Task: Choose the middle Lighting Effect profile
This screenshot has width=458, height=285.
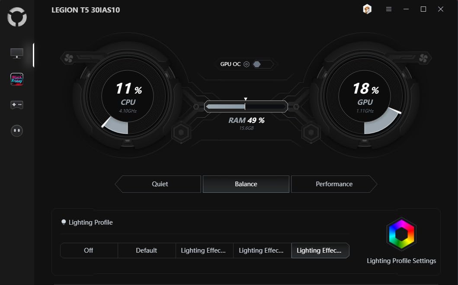Action: pyautogui.click(x=262, y=251)
